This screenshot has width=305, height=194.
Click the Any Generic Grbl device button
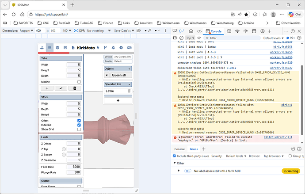(x=123, y=57)
